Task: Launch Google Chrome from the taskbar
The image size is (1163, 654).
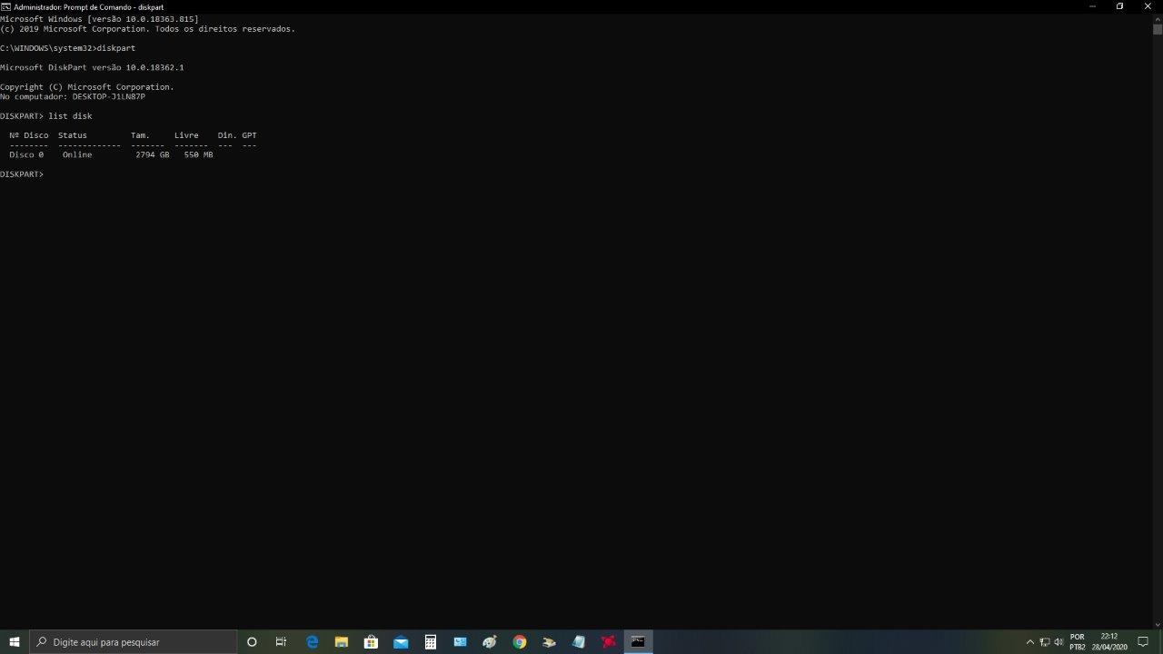Action: (x=520, y=642)
